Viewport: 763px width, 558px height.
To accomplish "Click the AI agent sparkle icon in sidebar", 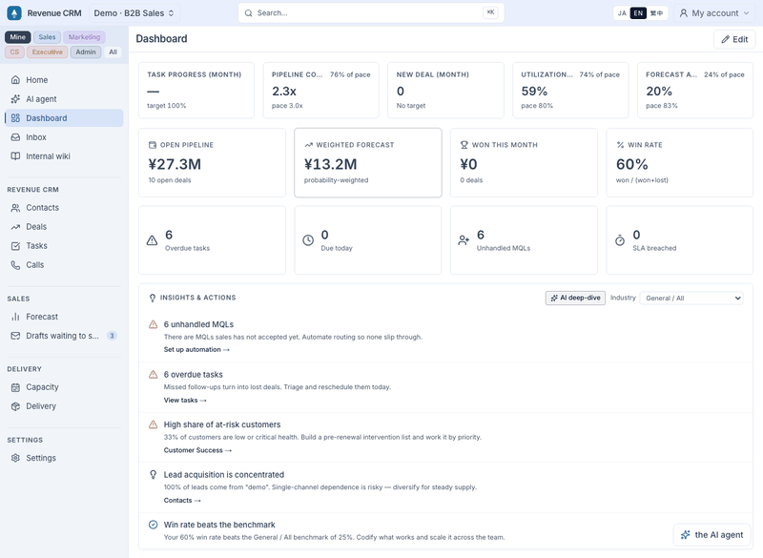I will coord(15,99).
